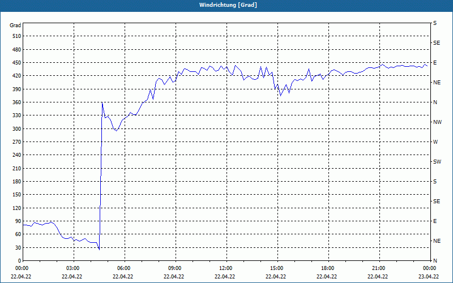Click the '00:00' label above 23.04.22

(x=430, y=268)
